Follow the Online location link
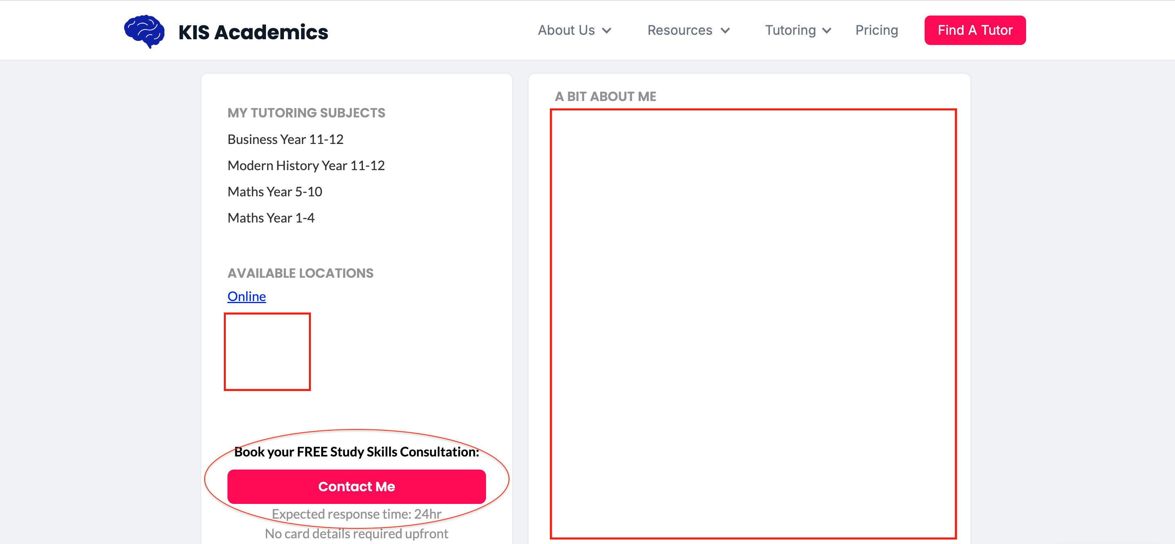Image resolution: width=1175 pixels, height=544 pixels. [246, 297]
